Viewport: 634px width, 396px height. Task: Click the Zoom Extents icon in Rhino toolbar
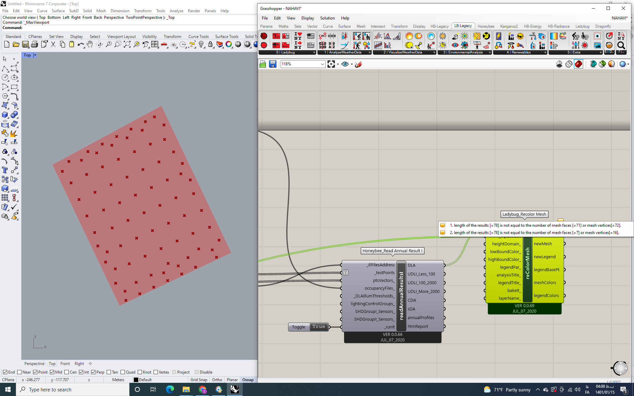(x=127, y=45)
